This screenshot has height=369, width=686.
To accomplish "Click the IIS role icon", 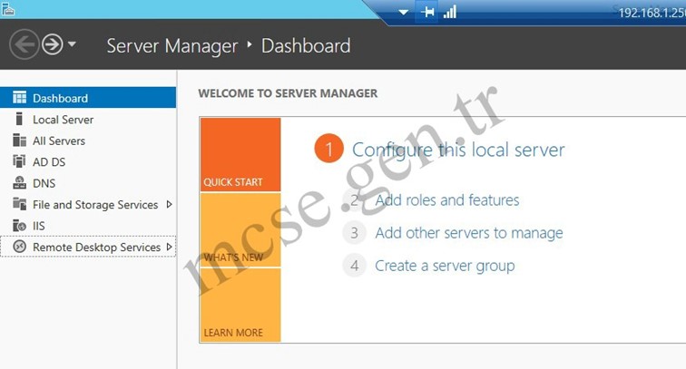I will (19, 225).
